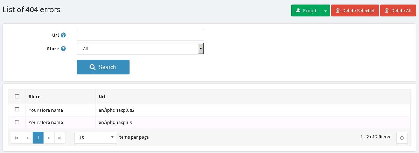The image size is (419, 153).
Task: Select page 1 in the pager
Action: click(x=38, y=138)
